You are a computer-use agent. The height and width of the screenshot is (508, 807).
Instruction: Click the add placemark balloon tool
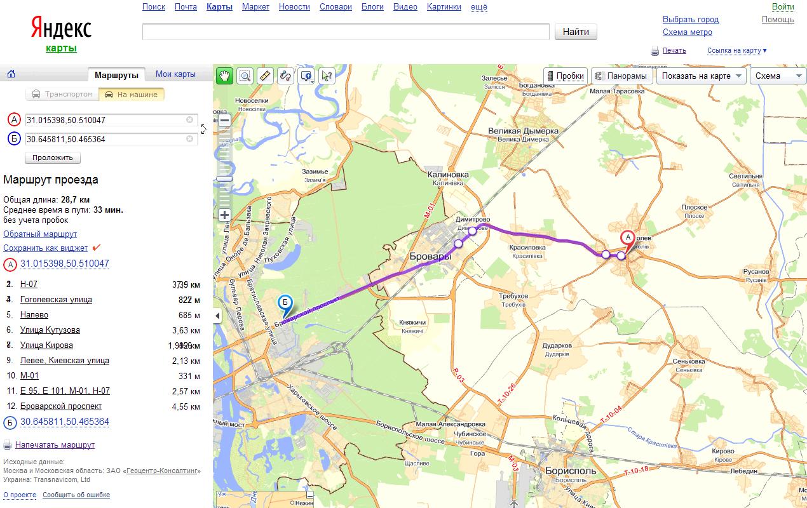point(306,76)
